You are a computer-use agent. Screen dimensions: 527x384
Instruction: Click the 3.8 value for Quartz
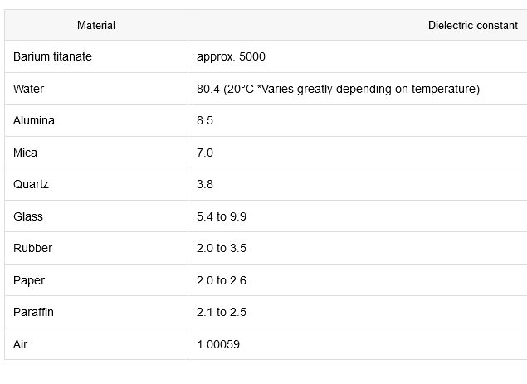coord(205,184)
